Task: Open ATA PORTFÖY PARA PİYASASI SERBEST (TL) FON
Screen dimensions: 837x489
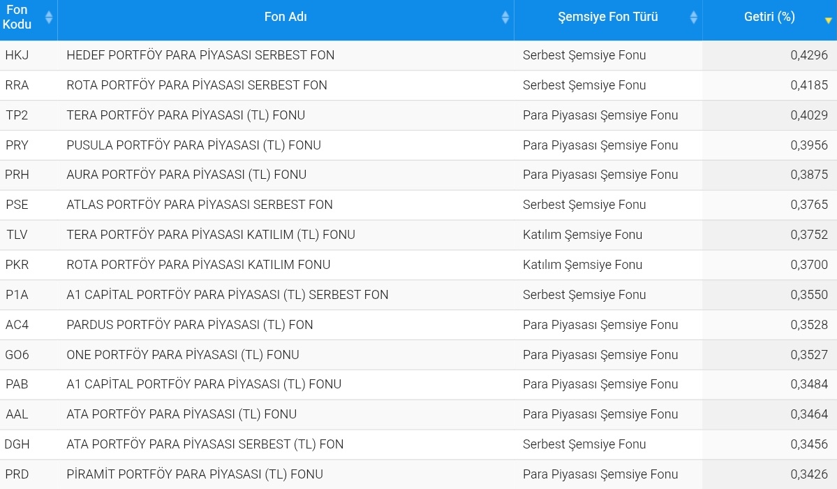Action: pyautogui.click(x=205, y=444)
